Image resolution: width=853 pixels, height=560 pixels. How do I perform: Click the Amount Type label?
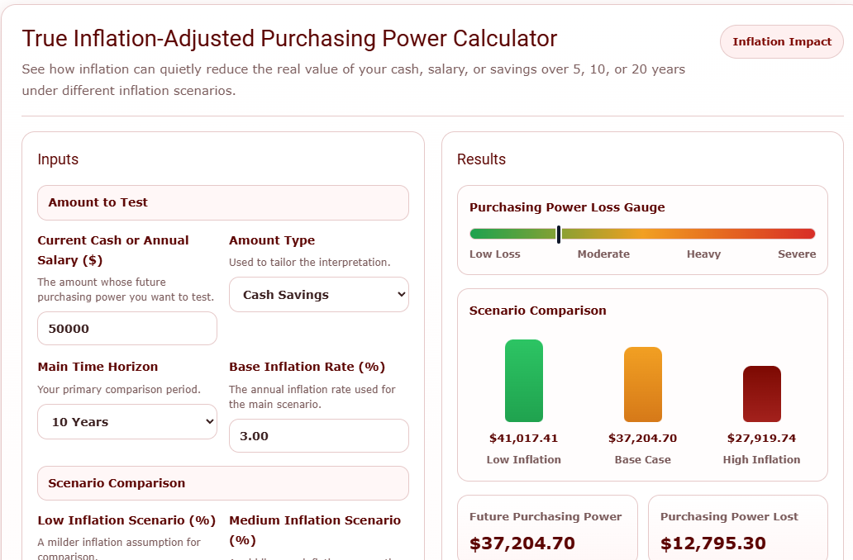click(x=272, y=240)
